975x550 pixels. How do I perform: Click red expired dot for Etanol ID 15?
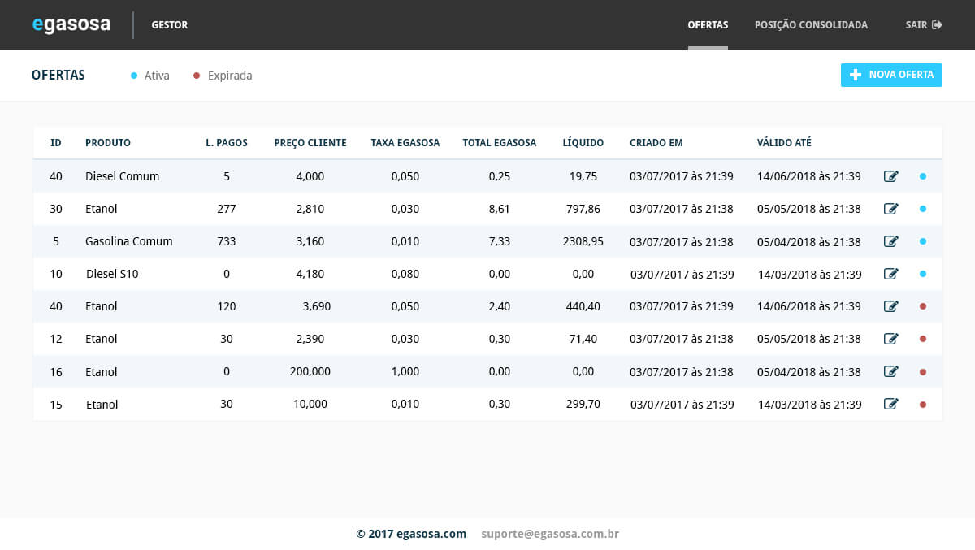click(x=923, y=404)
